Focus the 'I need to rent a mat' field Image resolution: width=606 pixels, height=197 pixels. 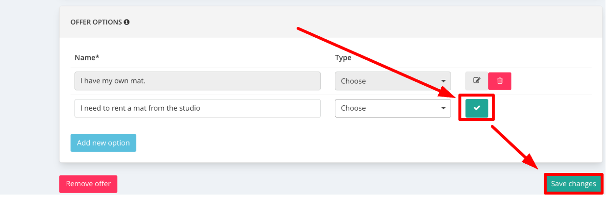click(x=198, y=108)
